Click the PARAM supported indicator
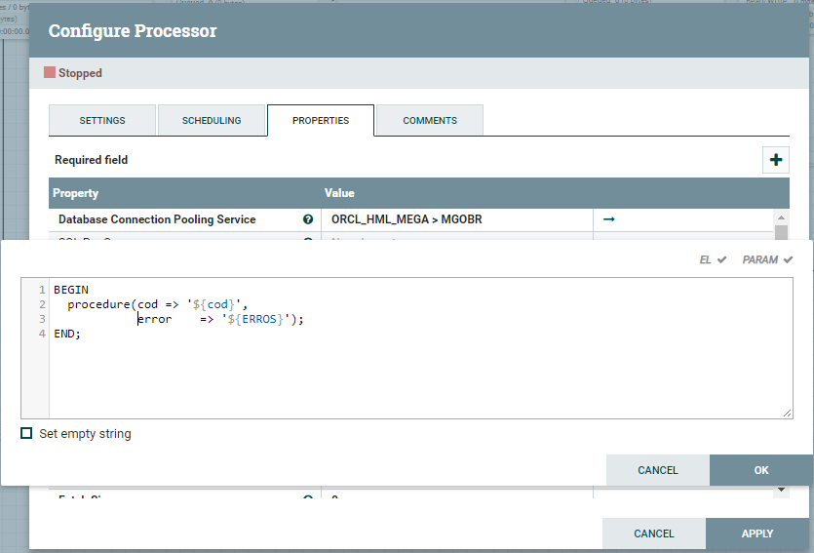The width and height of the screenshot is (814, 553). [767, 259]
